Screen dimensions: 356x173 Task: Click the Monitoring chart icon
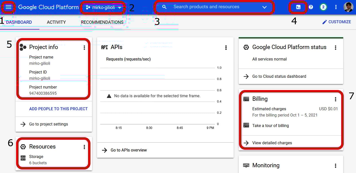(246, 165)
